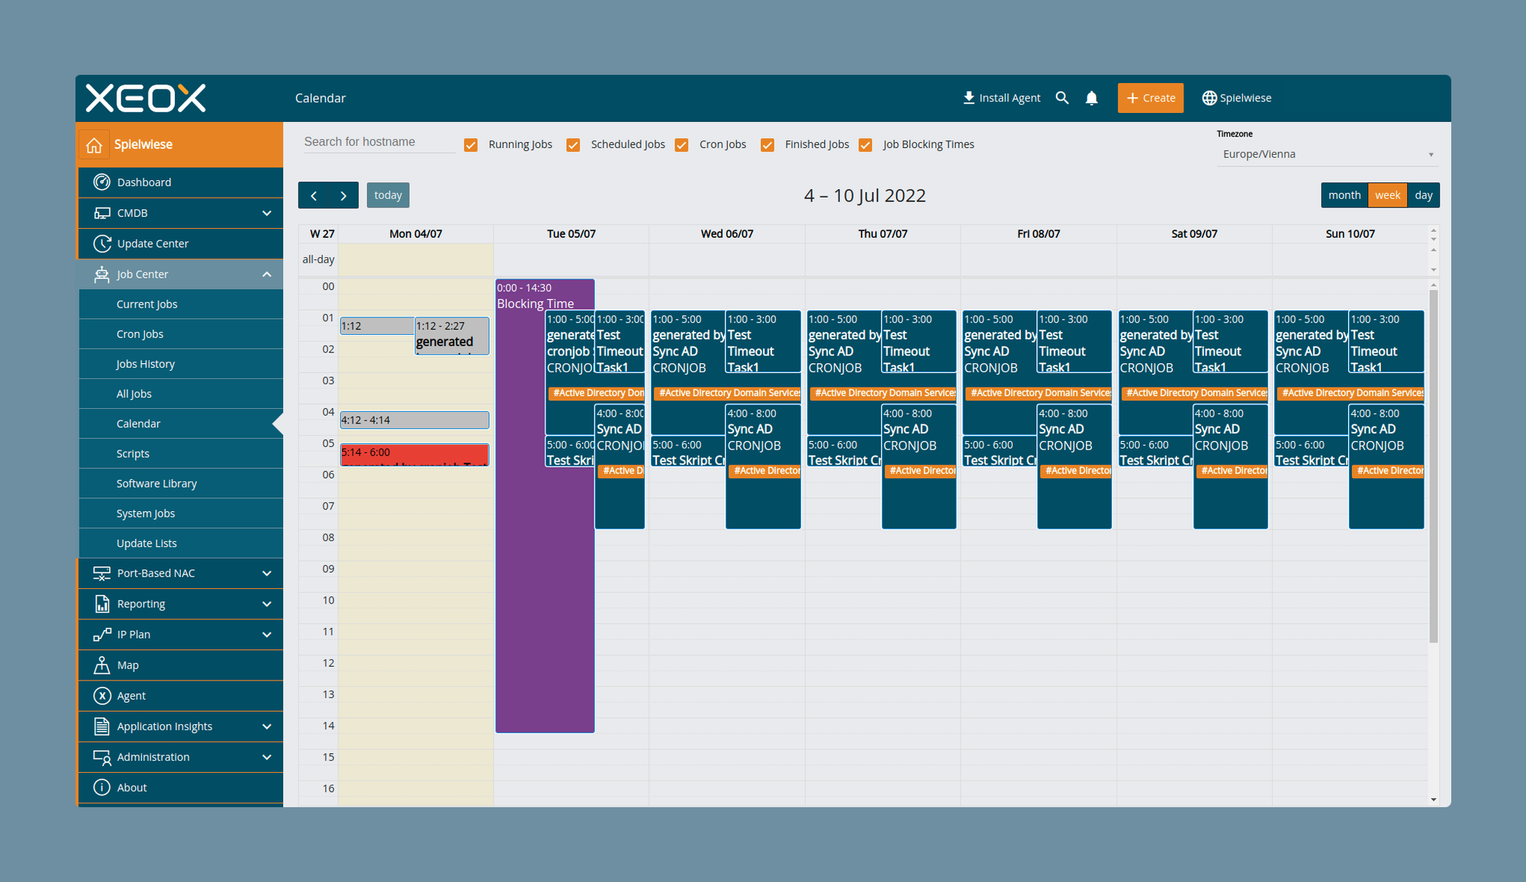The height and width of the screenshot is (882, 1526).
Task: Open Scripts menu item
Action: point(181,453)
